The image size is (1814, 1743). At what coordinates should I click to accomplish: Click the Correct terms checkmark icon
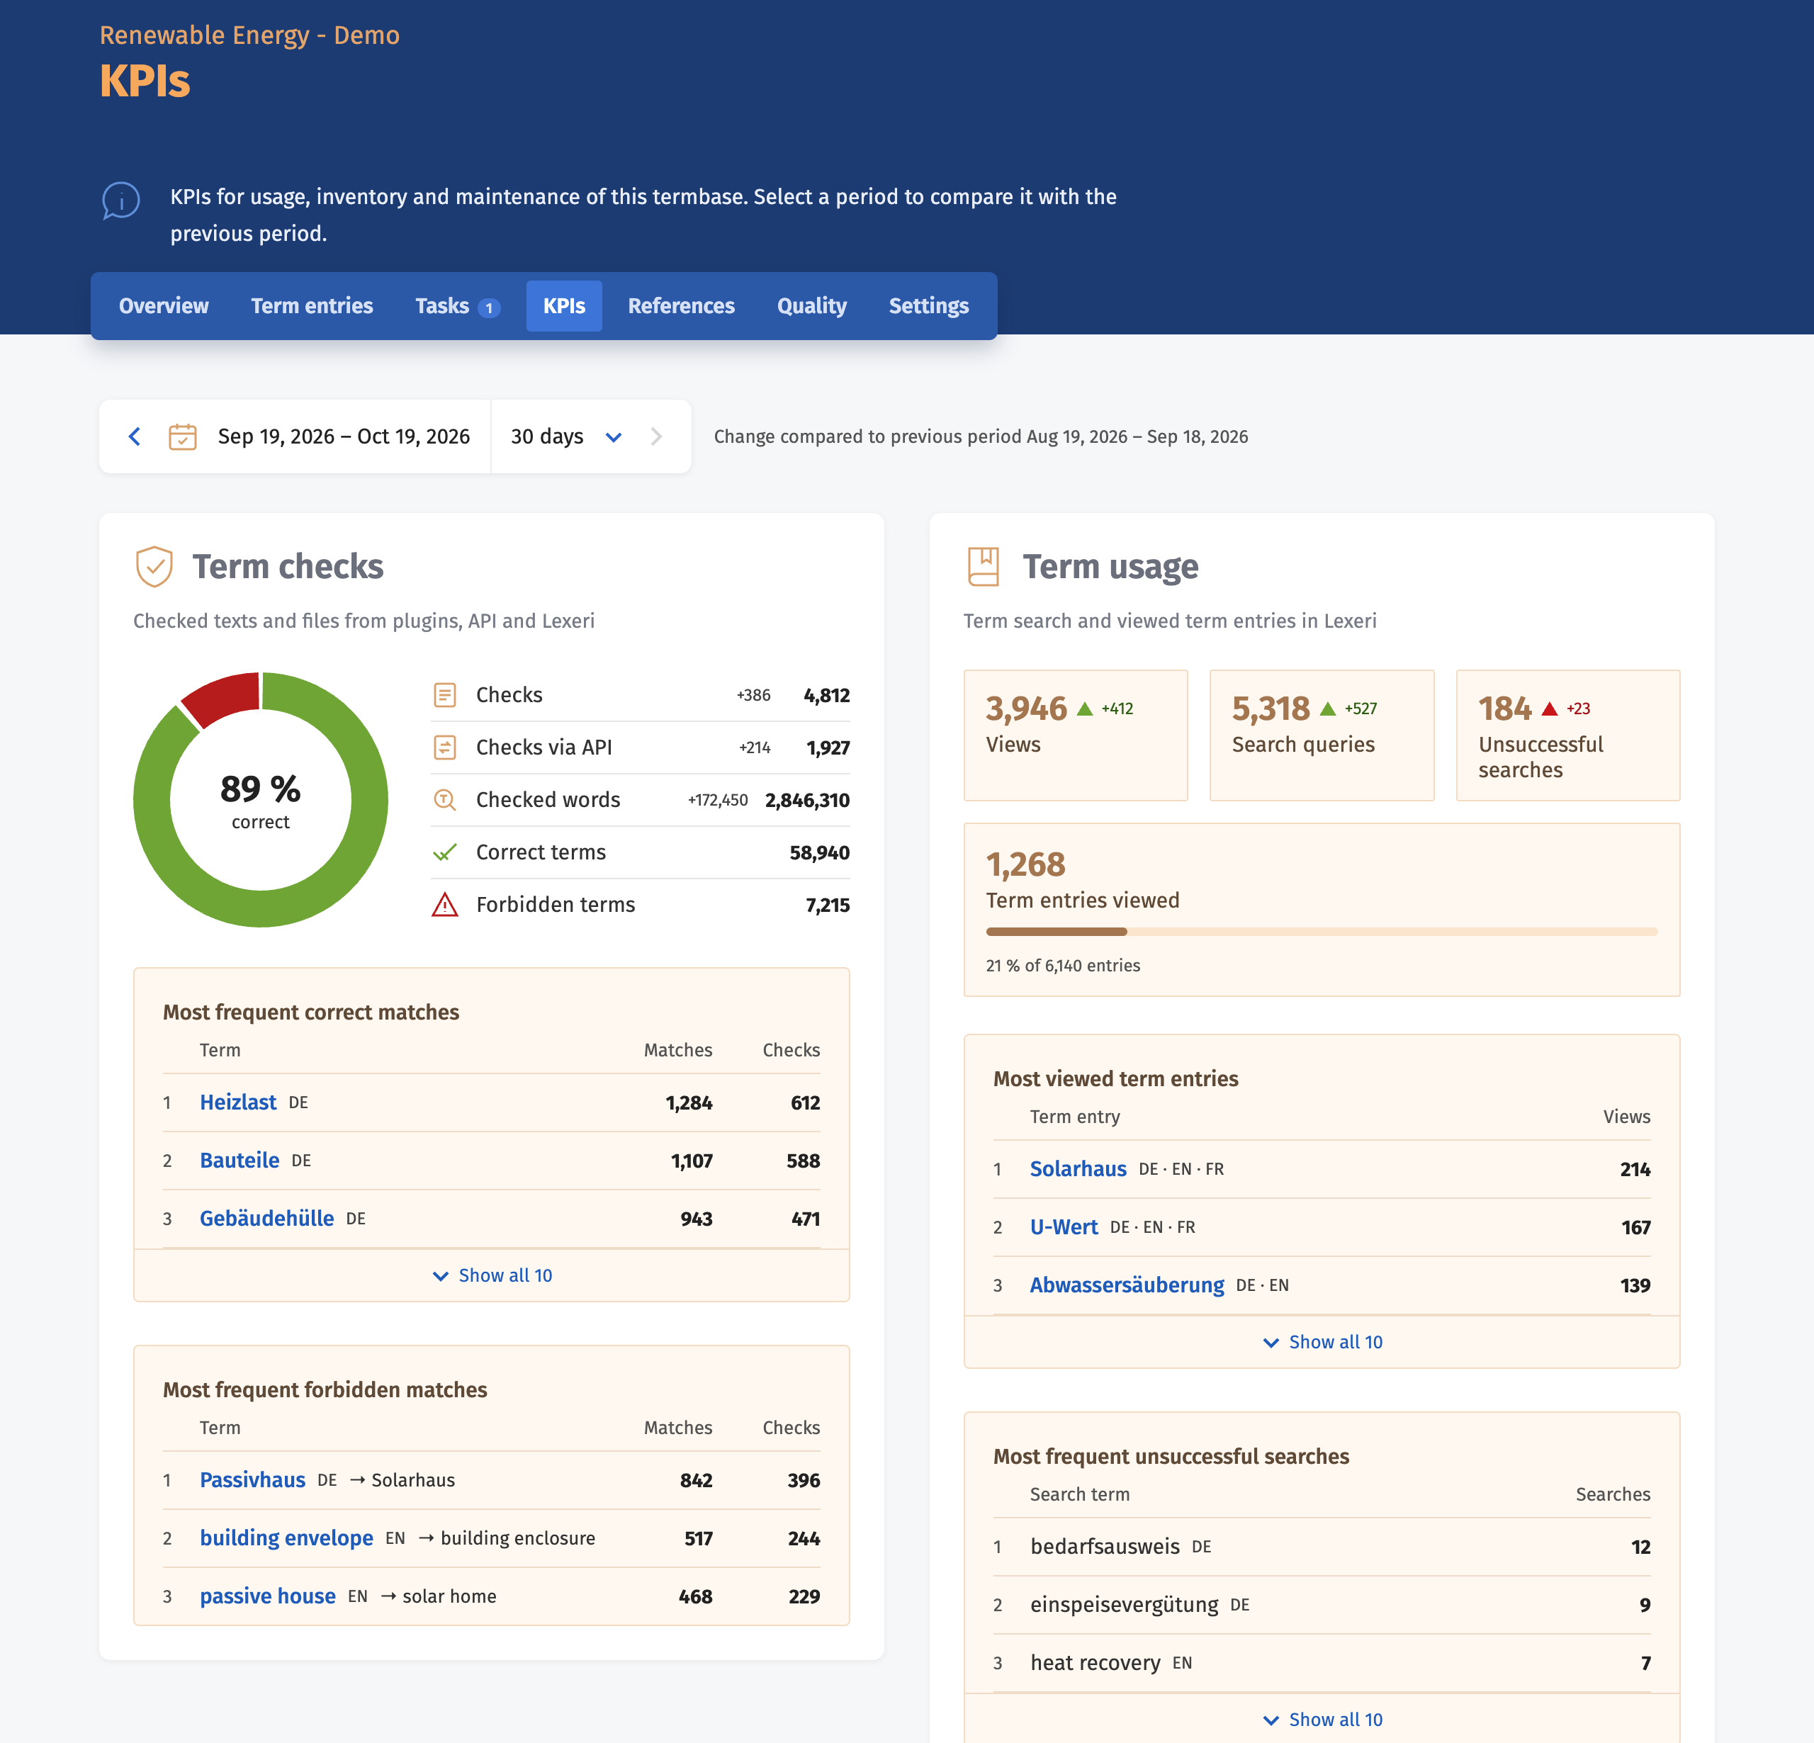pos(445,852)
